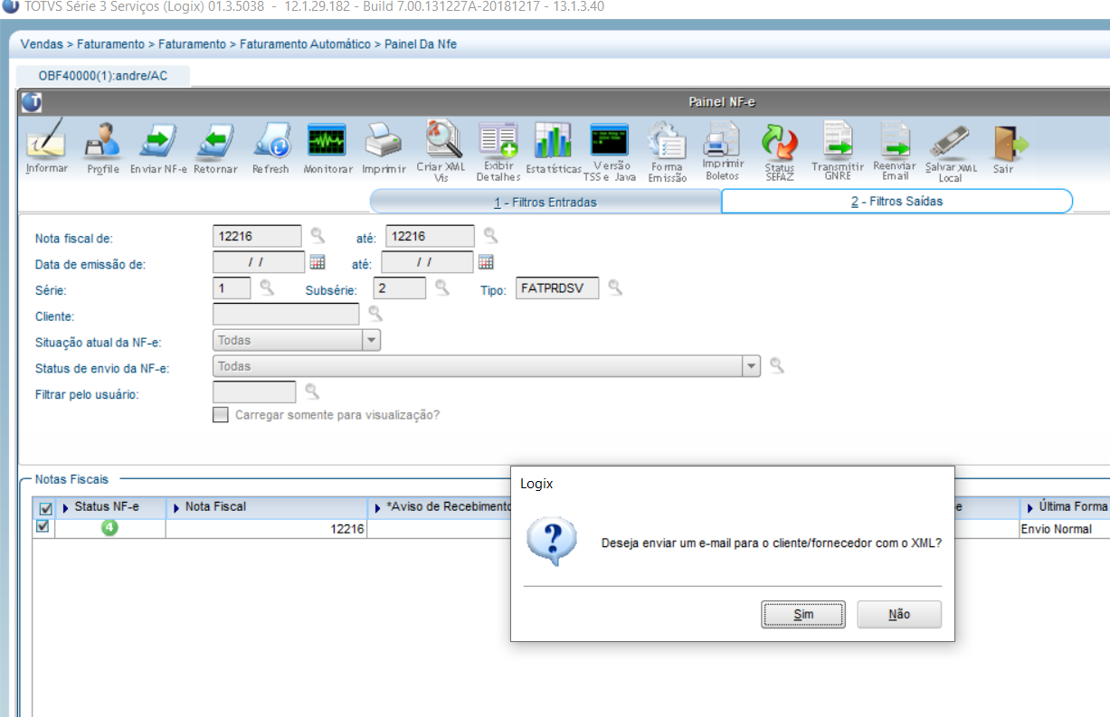Click the Nota fiscal de input
Viewport: 1110px width, 717px height.
click(x=257, y=236)
